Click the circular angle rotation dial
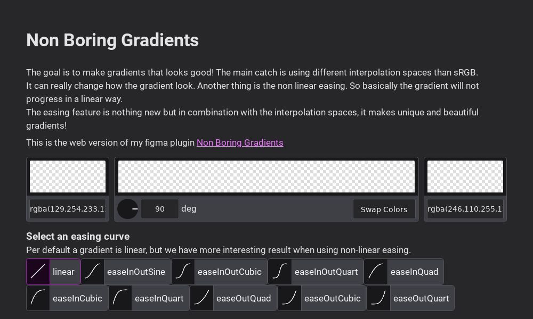533x319 pixels. pos(127,209)
